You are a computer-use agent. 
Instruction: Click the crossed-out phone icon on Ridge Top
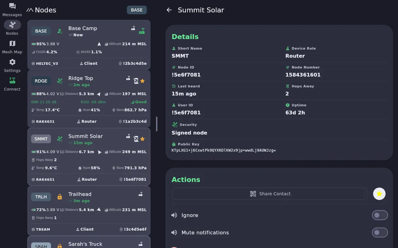136,81
